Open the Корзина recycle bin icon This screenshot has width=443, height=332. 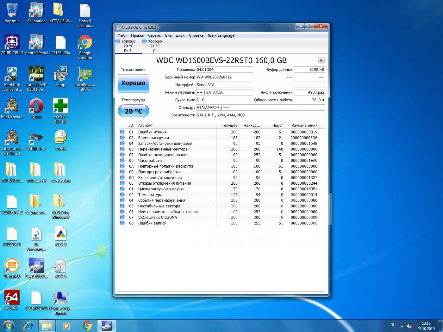coord(12,13)
